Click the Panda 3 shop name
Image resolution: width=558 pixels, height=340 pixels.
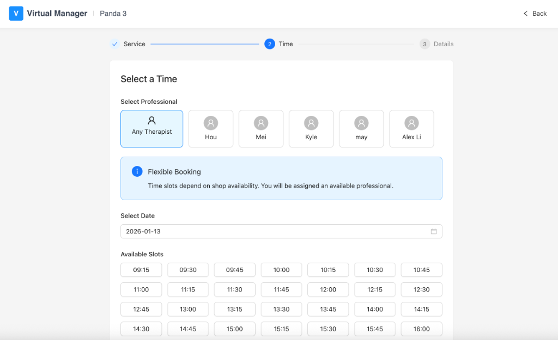pos(113,14)
